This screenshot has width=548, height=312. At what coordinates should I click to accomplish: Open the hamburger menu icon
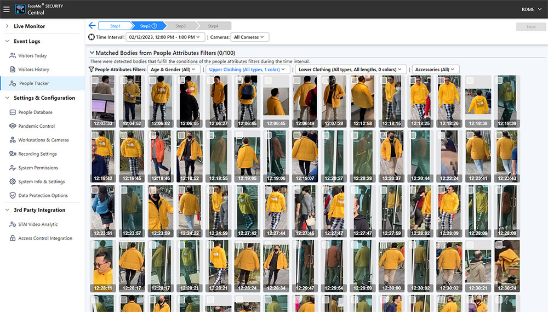(7, 9)
